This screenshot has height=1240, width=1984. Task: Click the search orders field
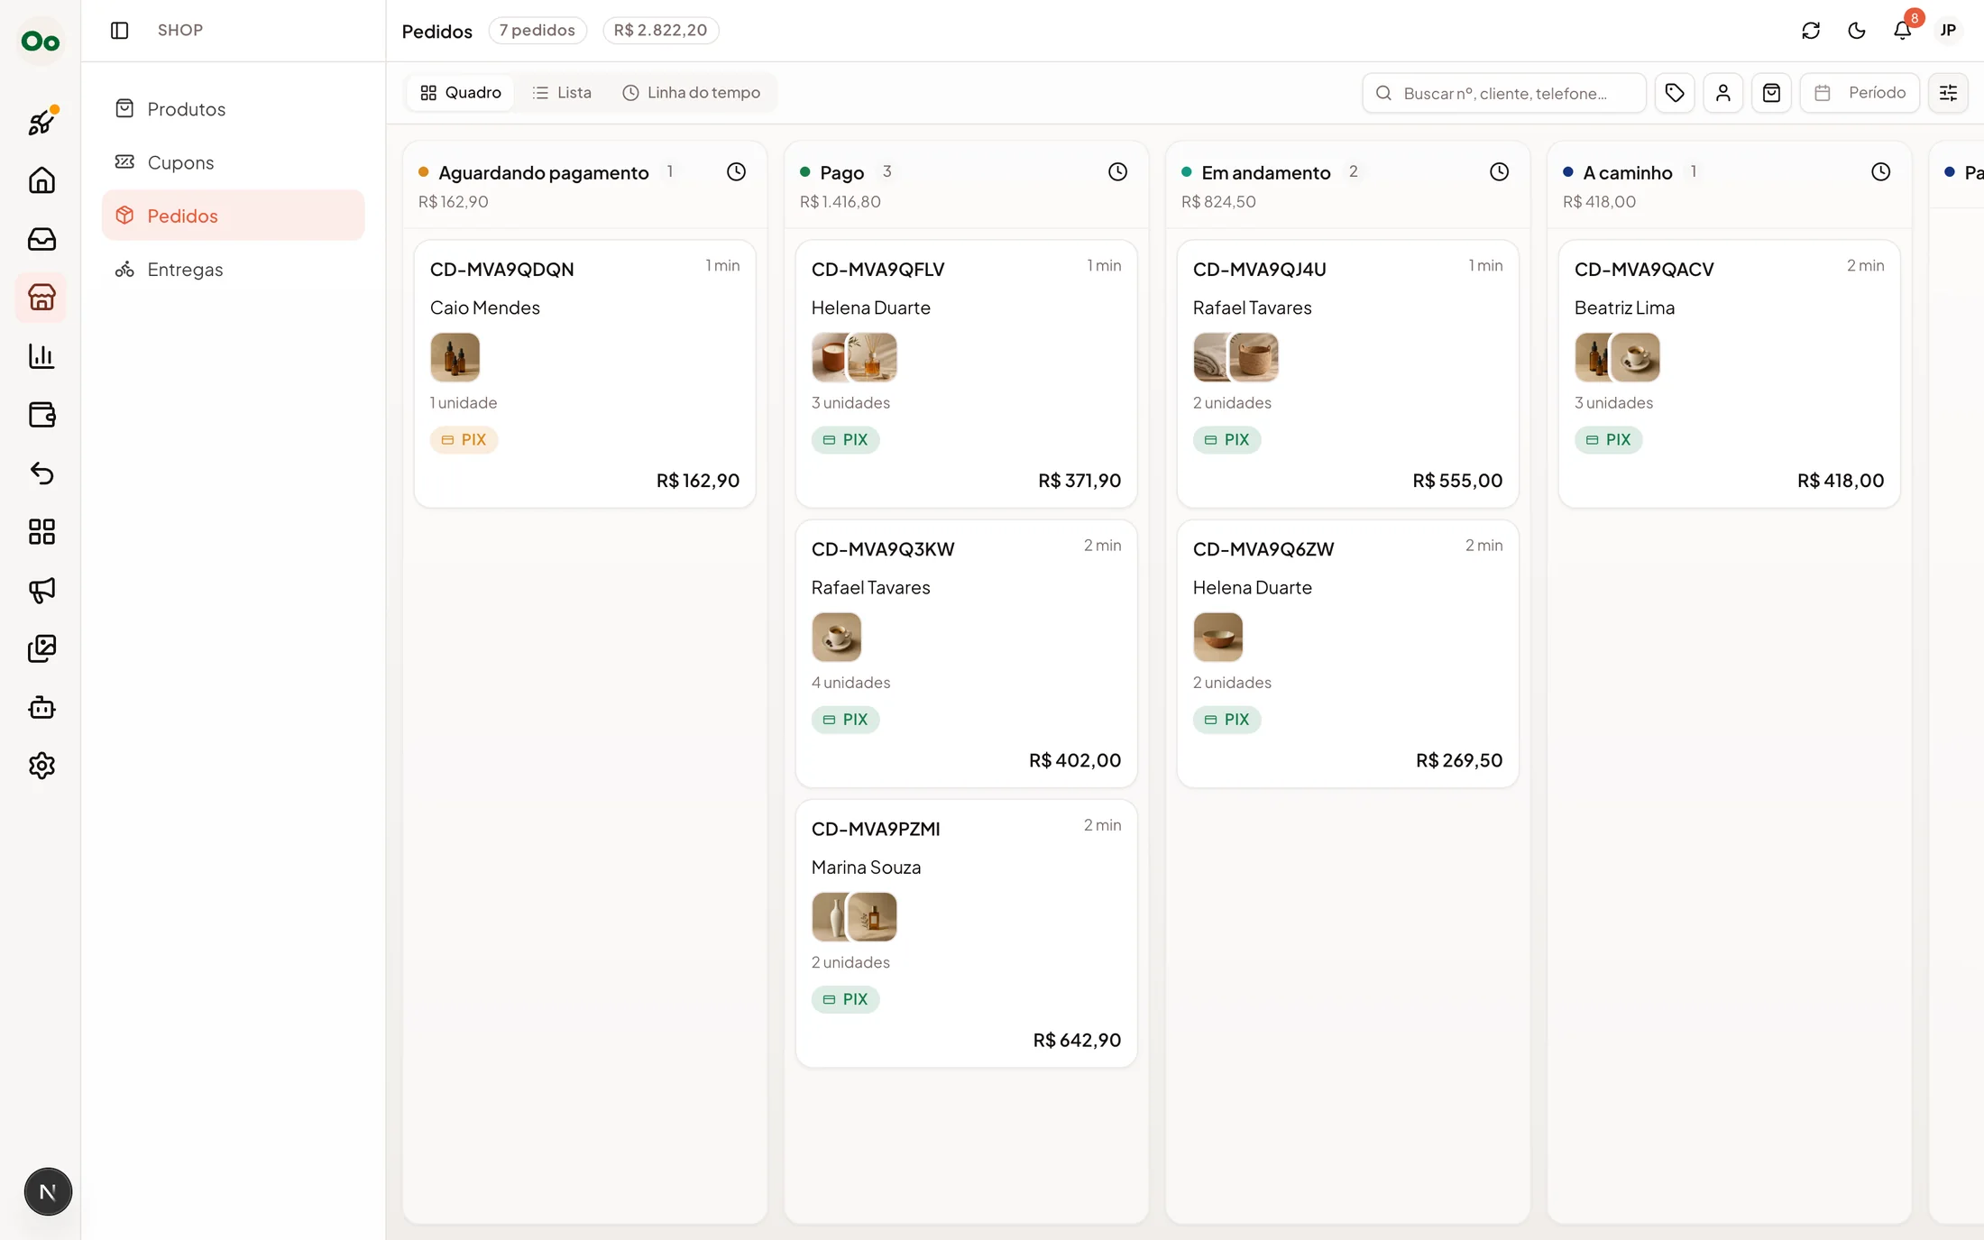tap(1503, 93)
